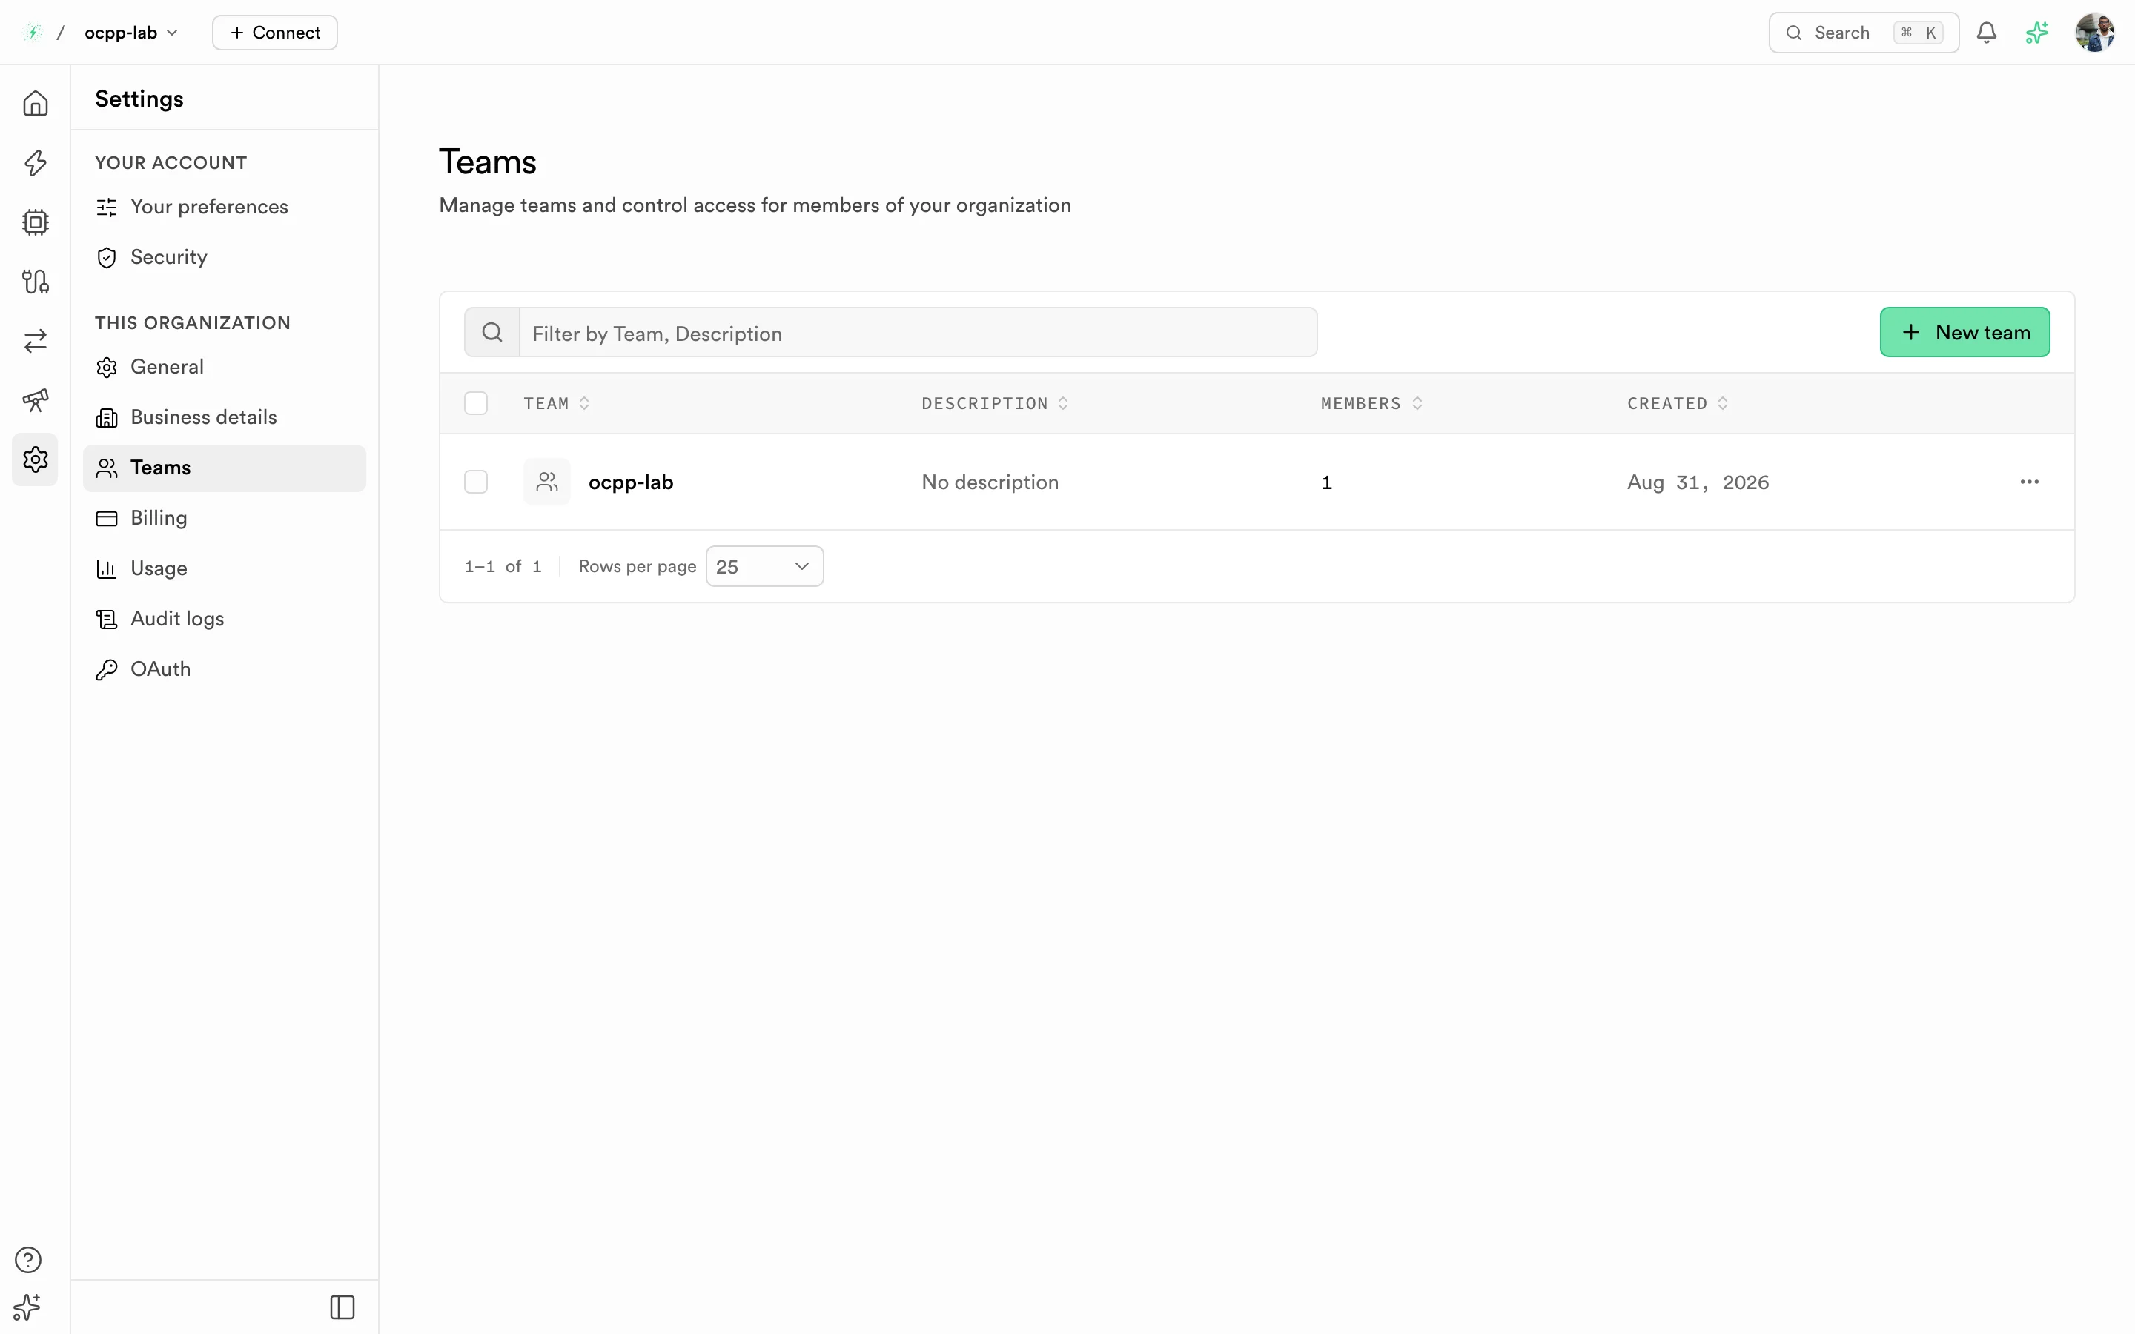Focus the Filter by Team, Description field

[x=918, y=333]
